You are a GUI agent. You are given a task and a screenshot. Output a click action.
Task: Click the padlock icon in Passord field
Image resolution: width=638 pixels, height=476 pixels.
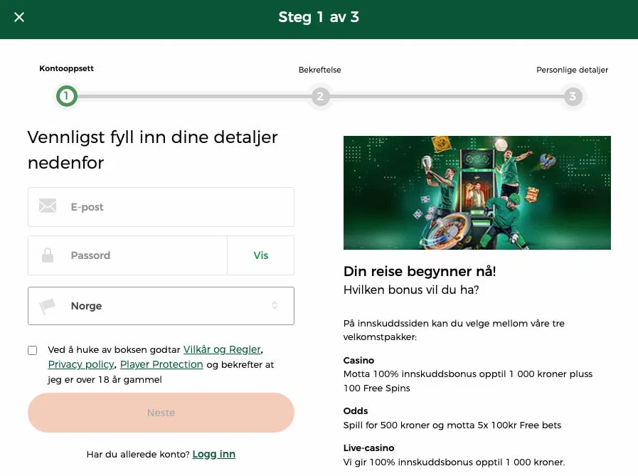(48, 255)
